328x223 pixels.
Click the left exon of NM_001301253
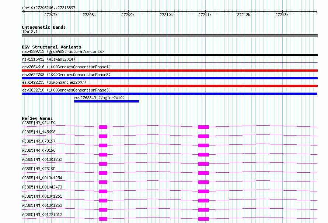(x=103, y=210)
